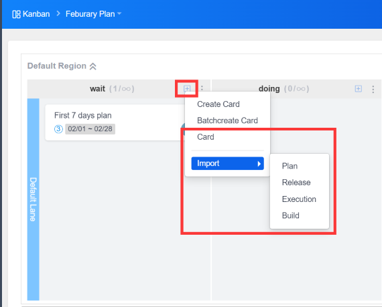This screenshot has height=307, width=382.
Task: Import from Execution
Action: coord(300,199)
